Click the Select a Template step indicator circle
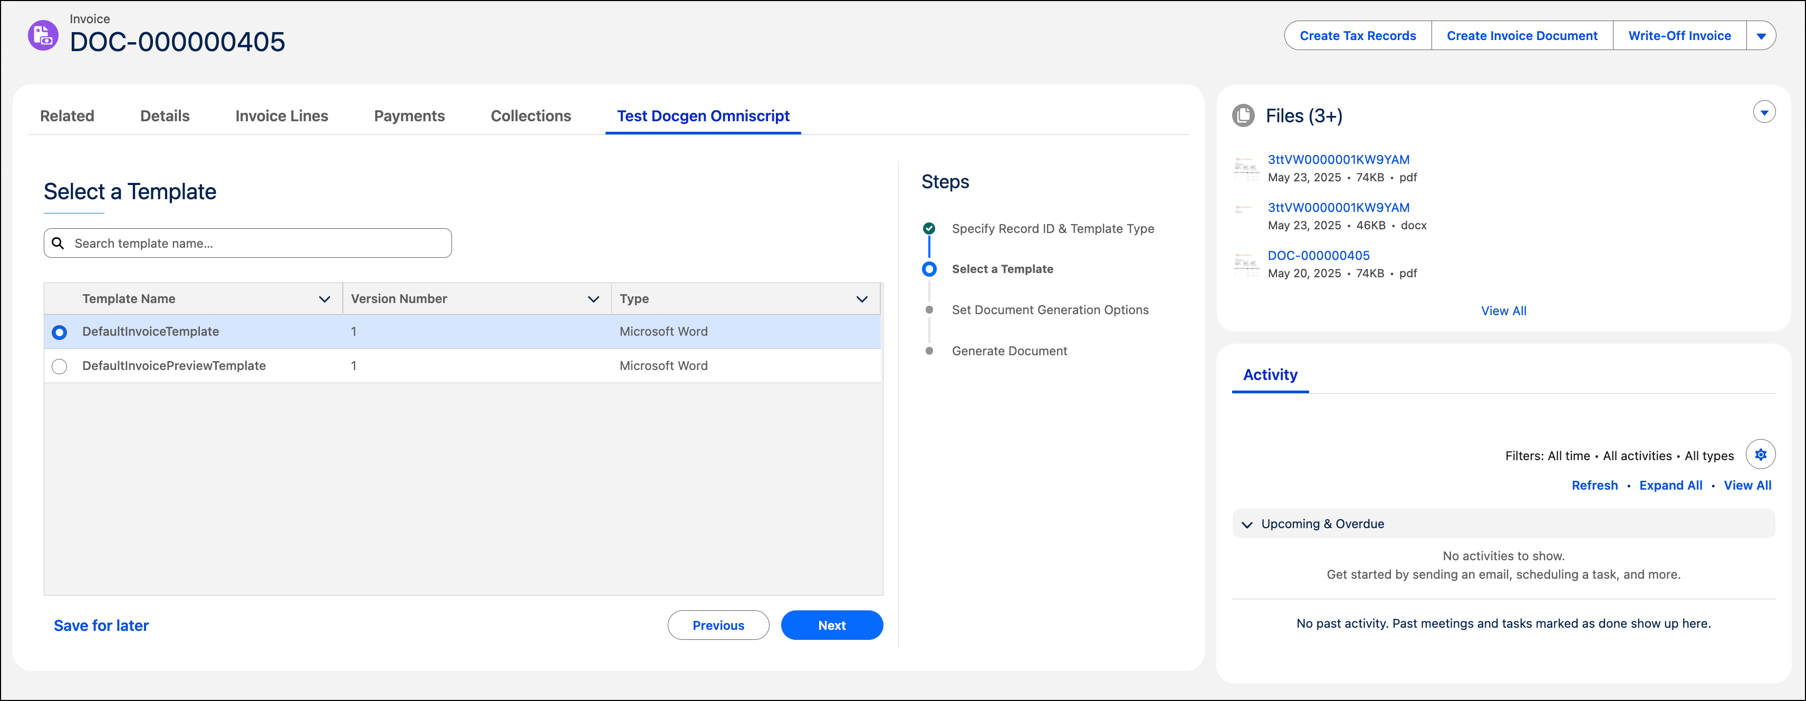This screenshot has height=701, width=1806. 929,269
